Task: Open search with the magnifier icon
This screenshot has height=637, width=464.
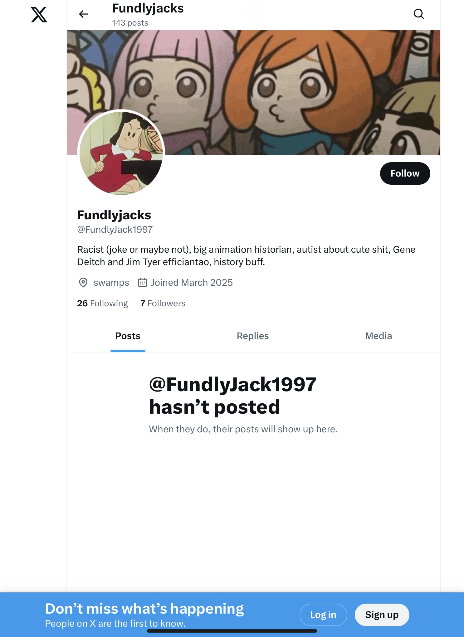Action: coord(419,14)
